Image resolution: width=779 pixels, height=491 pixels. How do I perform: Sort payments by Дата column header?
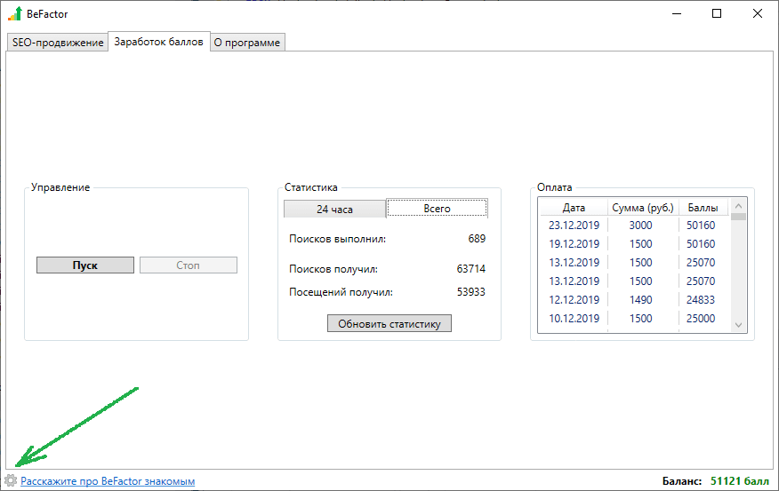click(574, 208)
